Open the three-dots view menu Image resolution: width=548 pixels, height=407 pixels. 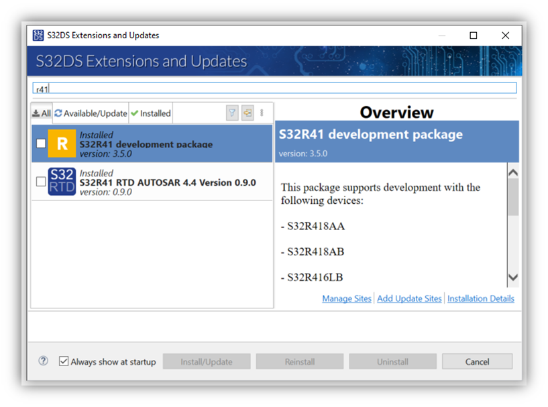262,113
